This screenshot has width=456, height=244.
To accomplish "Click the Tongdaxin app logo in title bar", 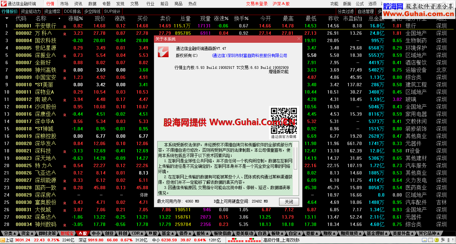I will 4,4.
